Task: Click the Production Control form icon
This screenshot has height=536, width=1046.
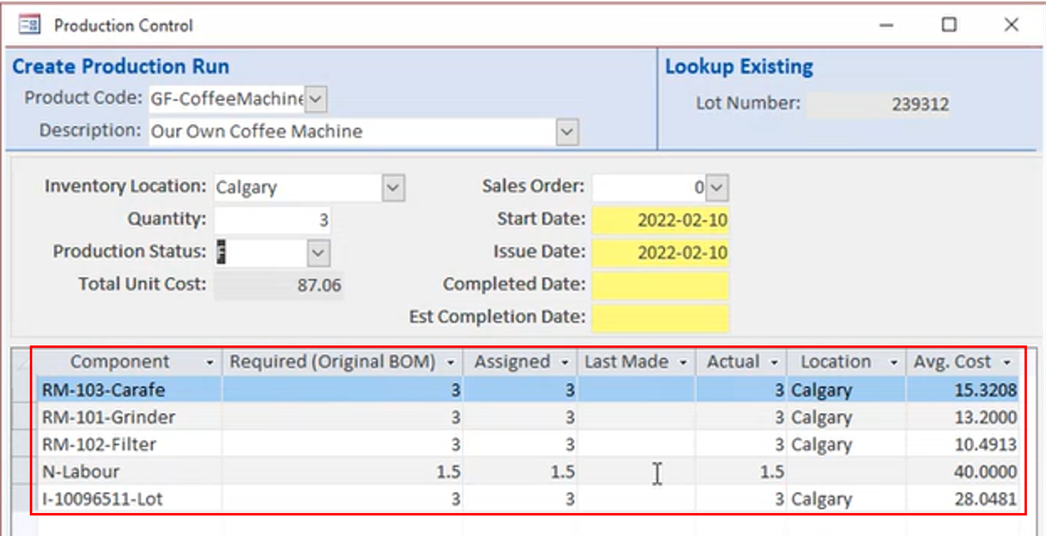Action: coord(29,24)
